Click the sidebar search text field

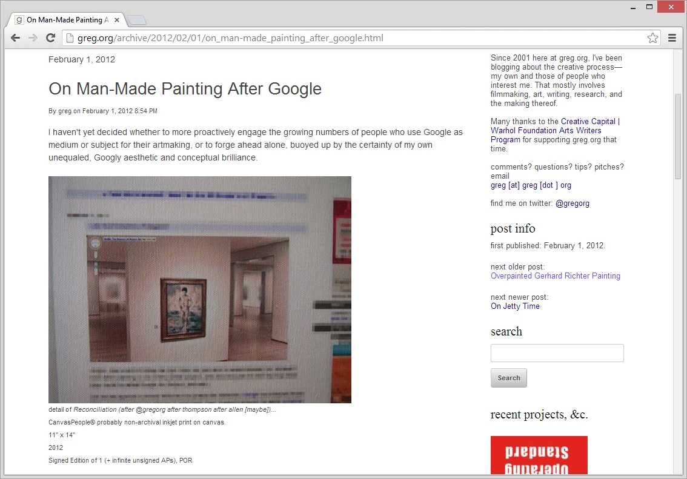click(557, 353)
